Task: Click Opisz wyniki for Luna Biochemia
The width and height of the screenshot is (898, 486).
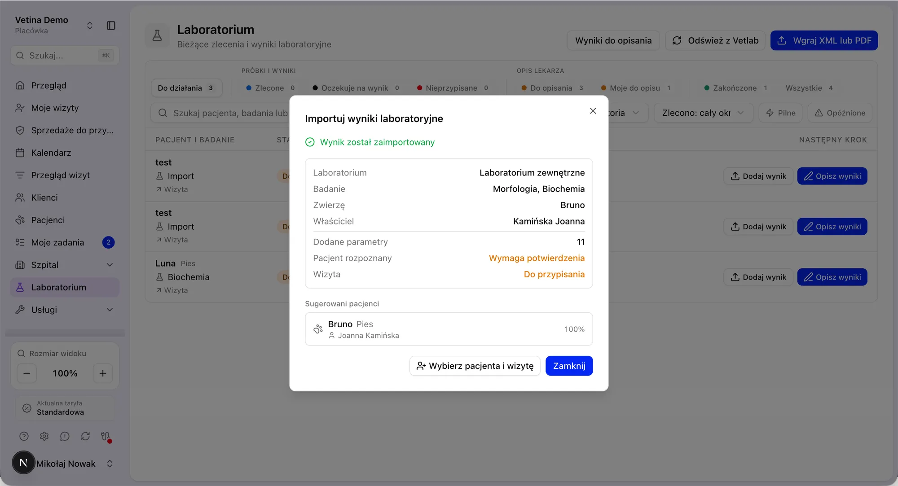Action: coord(832,277)
